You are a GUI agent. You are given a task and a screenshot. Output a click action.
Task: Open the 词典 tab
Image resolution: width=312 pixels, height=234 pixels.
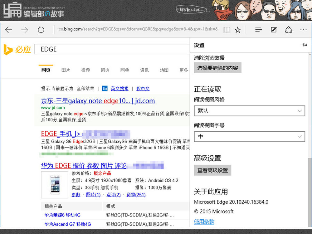[105, 70]
